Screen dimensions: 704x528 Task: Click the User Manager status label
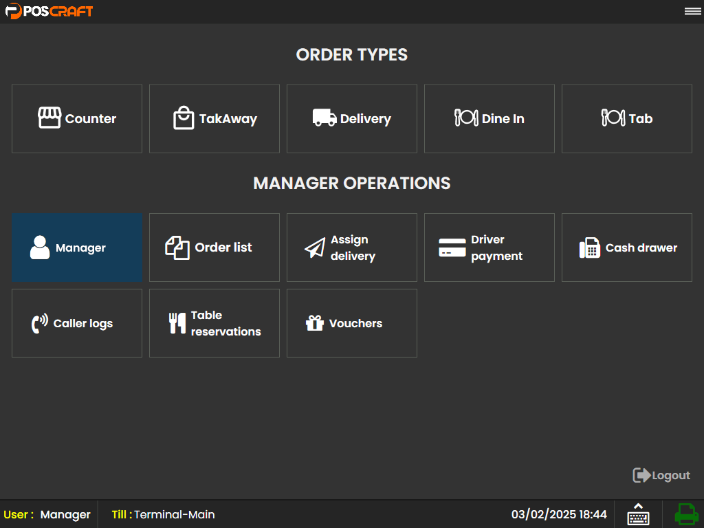47,514
